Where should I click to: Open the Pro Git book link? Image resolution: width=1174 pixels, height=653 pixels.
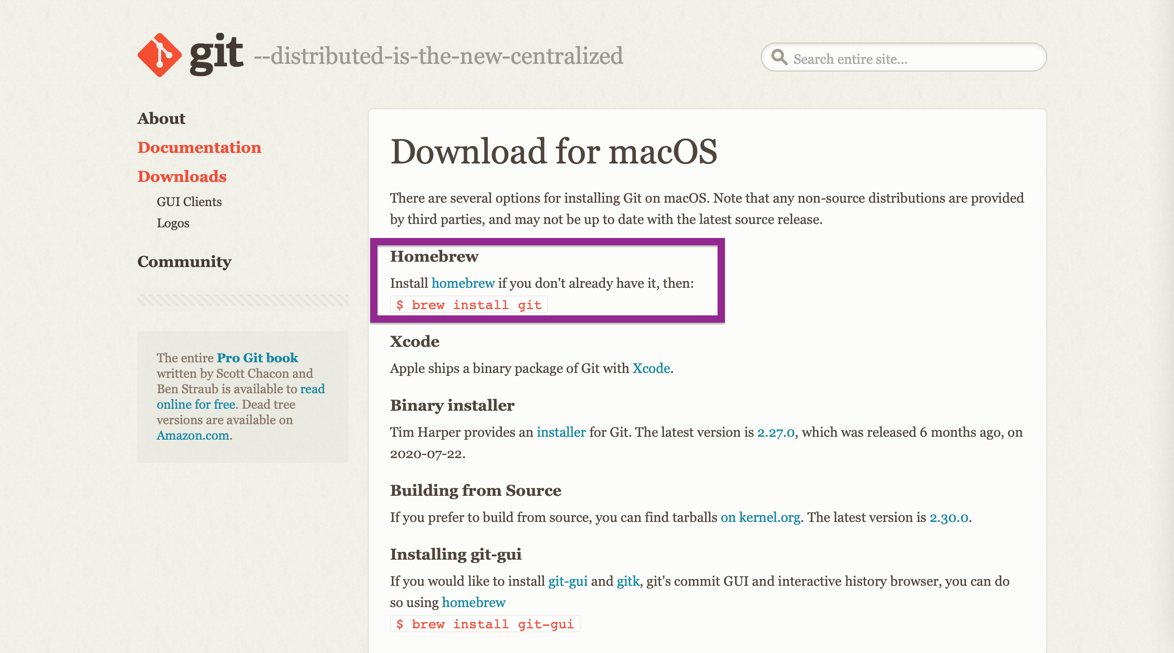257,358
